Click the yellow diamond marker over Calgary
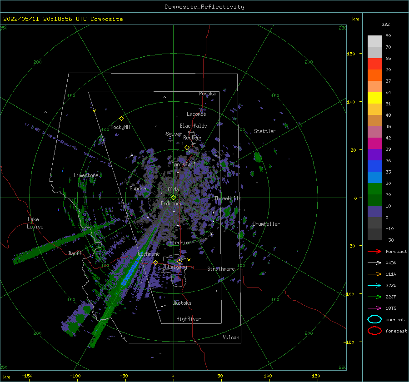 [180, 262]
